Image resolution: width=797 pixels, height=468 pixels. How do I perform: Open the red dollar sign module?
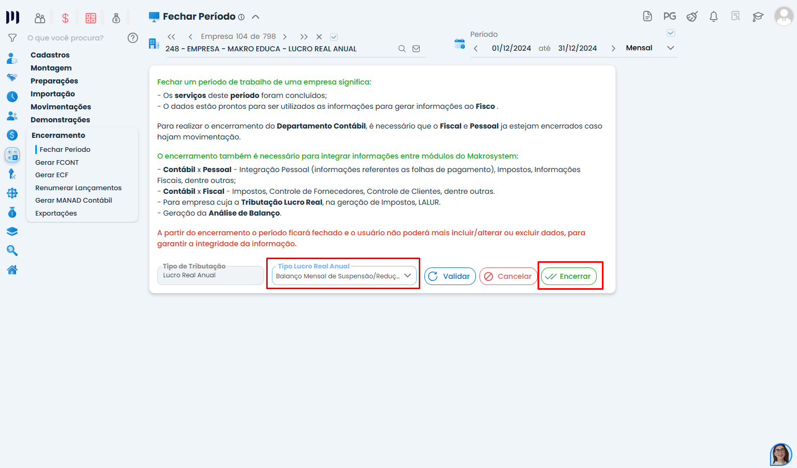tap(65, 18)
